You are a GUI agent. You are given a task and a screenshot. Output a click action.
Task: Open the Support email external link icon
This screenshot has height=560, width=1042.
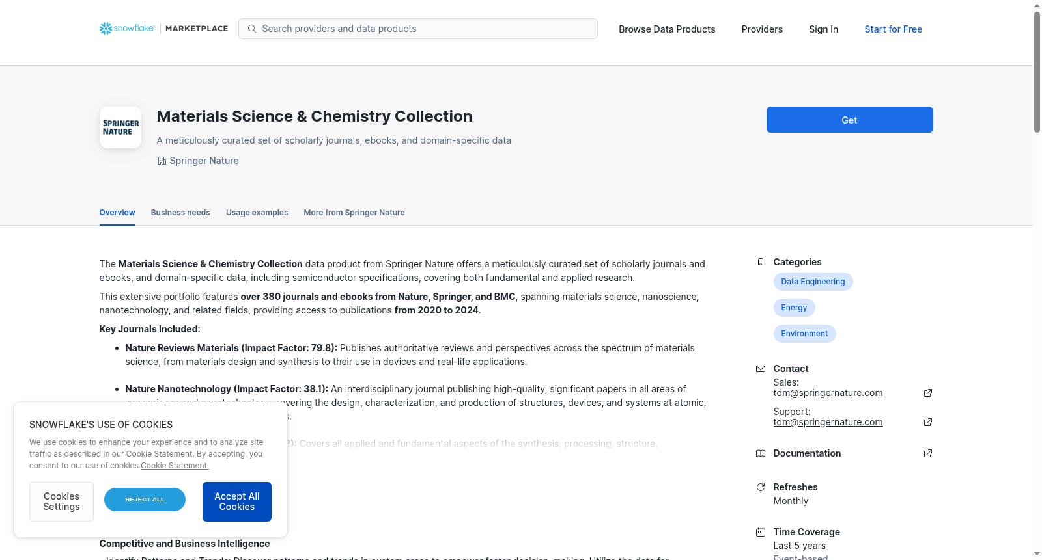point(928,422)
